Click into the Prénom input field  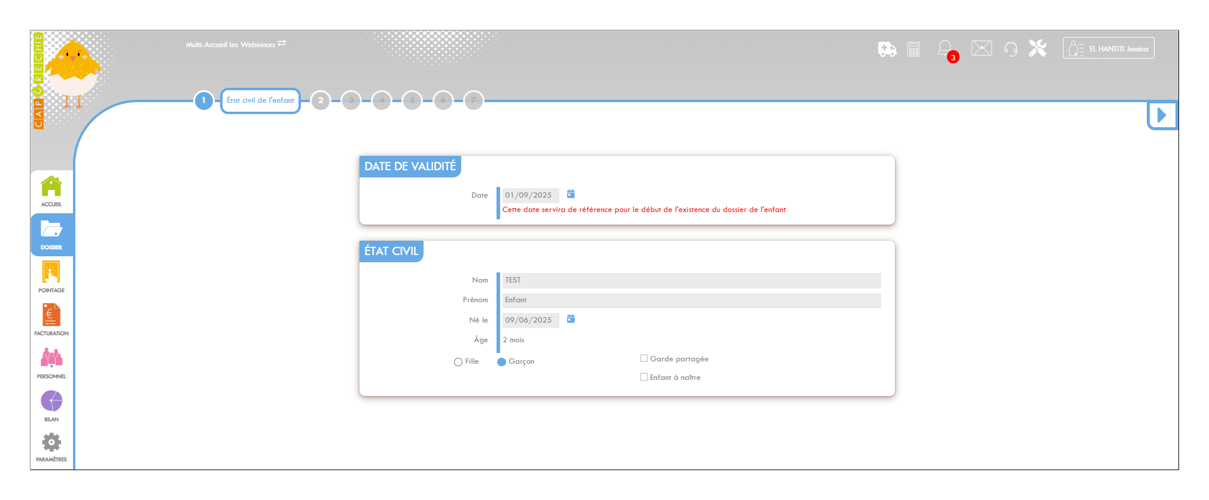(691, 300)
